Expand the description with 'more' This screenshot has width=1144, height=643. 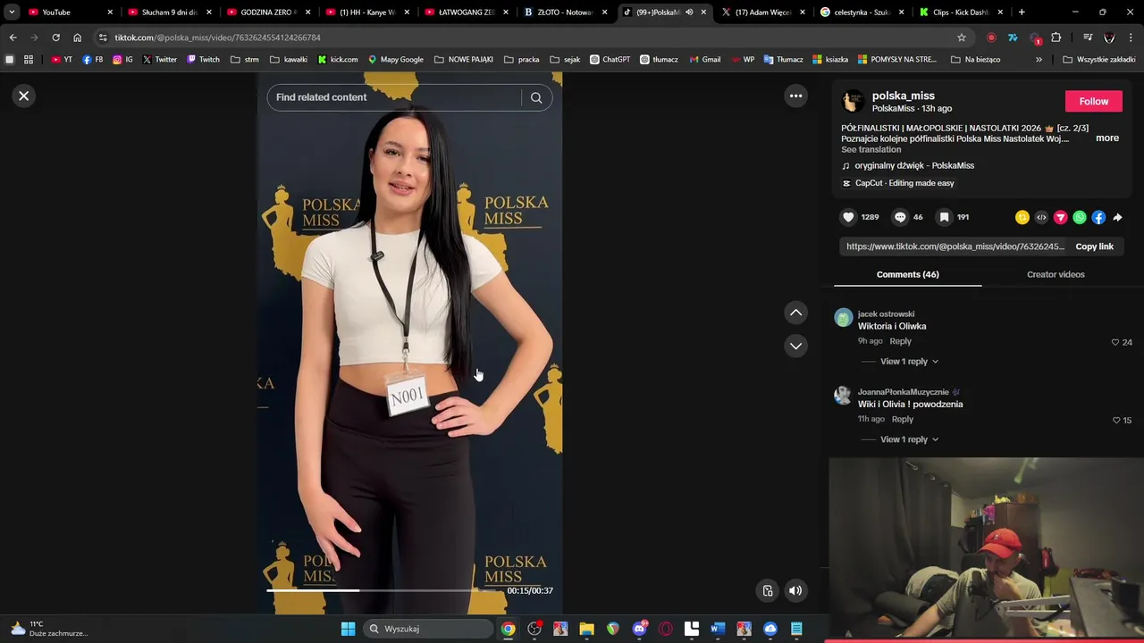pyautogui.click(x=1107, y=138)
